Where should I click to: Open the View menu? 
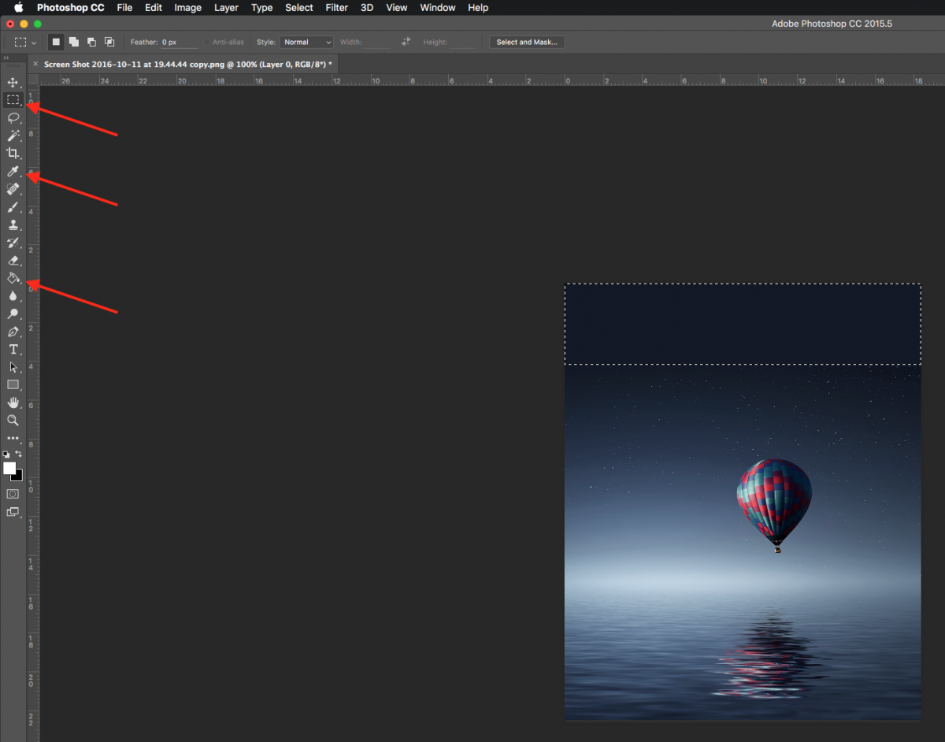click(x=397, y=7)
